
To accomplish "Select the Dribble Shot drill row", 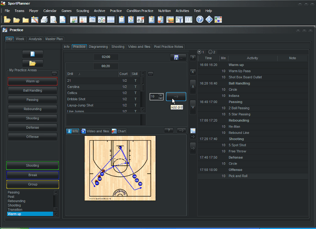I will pyautogui.click(x=103, y=99).
